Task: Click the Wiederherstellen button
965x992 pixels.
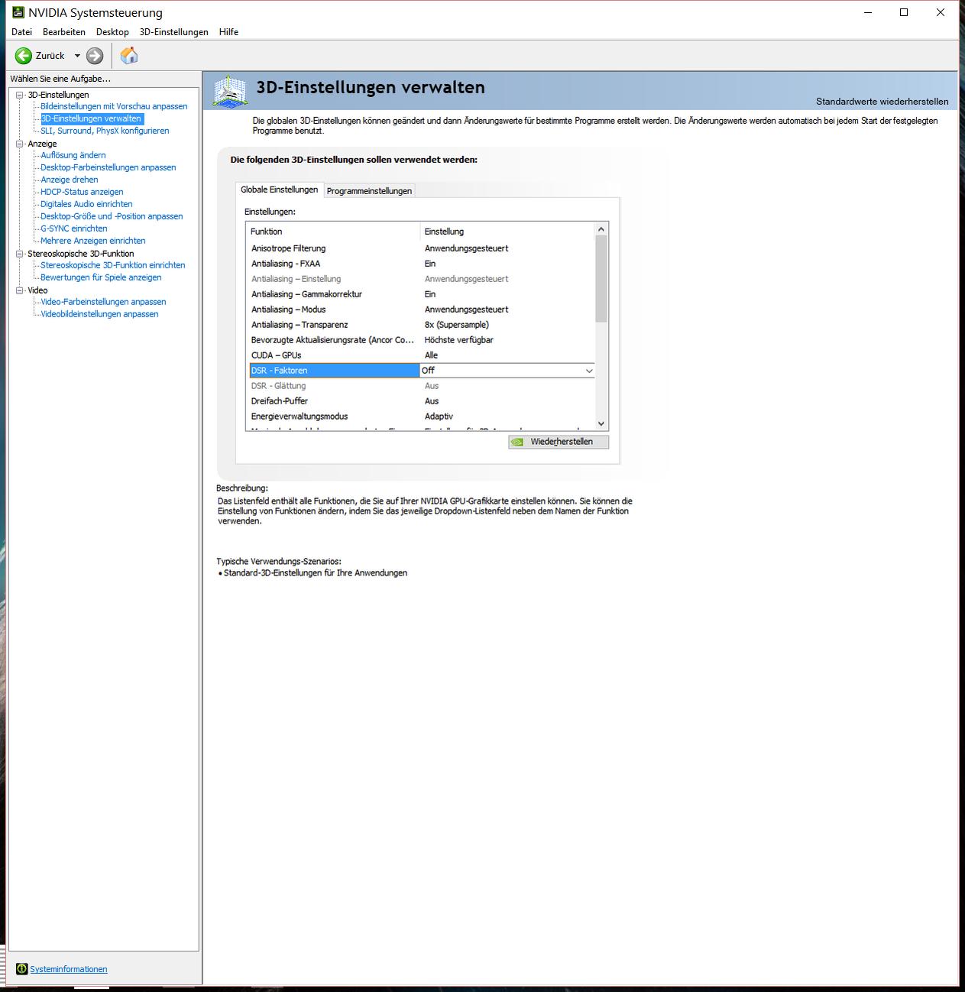Action: tap(559, 442)
